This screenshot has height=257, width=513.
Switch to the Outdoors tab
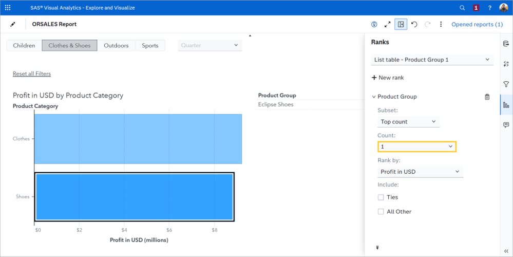click(x=116, y=45)
